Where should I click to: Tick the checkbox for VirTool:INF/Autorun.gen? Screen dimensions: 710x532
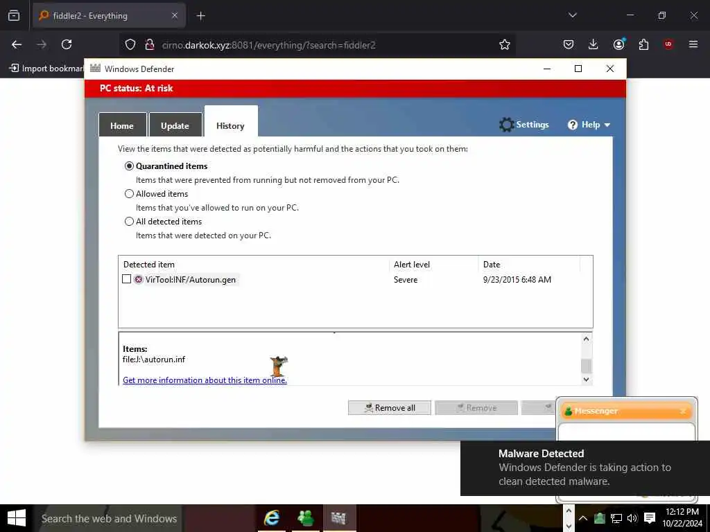click(127, 279)
